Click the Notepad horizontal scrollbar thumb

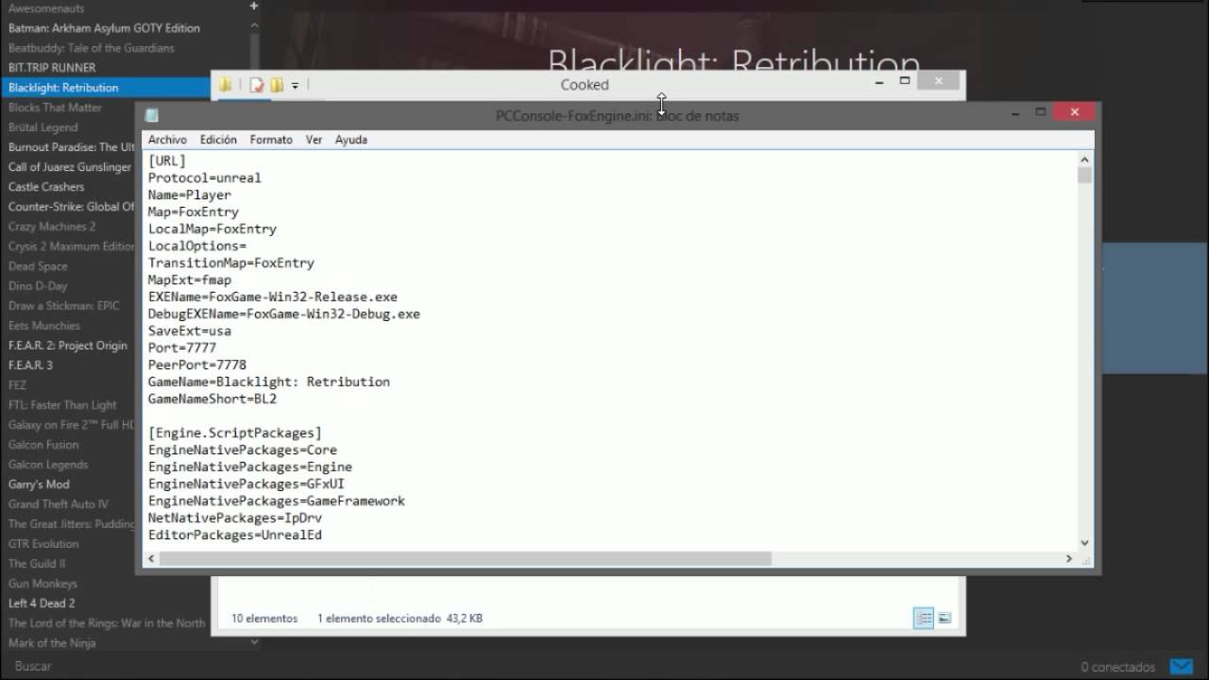coord(465,558)
